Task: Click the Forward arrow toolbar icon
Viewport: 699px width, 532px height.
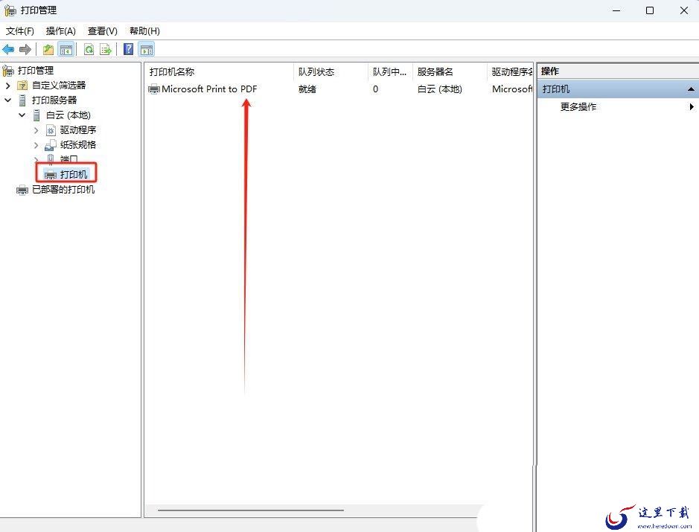Action: [x=25, y=49]
